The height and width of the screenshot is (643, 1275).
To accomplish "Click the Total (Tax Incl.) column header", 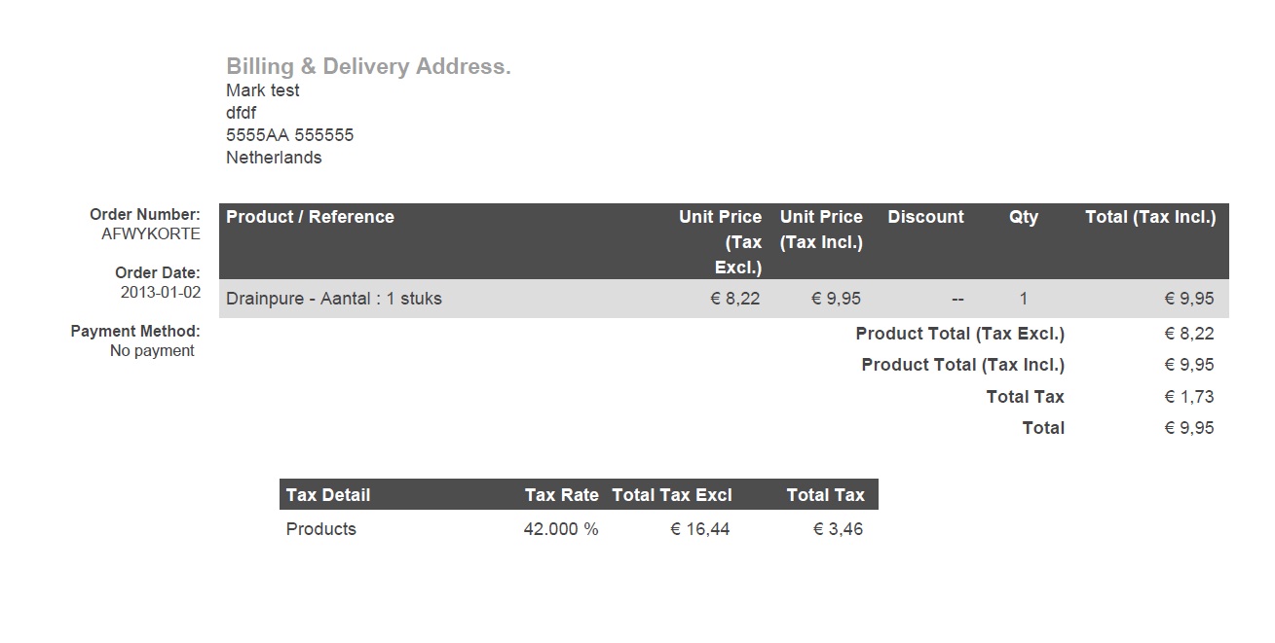I will click(x=1150, y=217).
